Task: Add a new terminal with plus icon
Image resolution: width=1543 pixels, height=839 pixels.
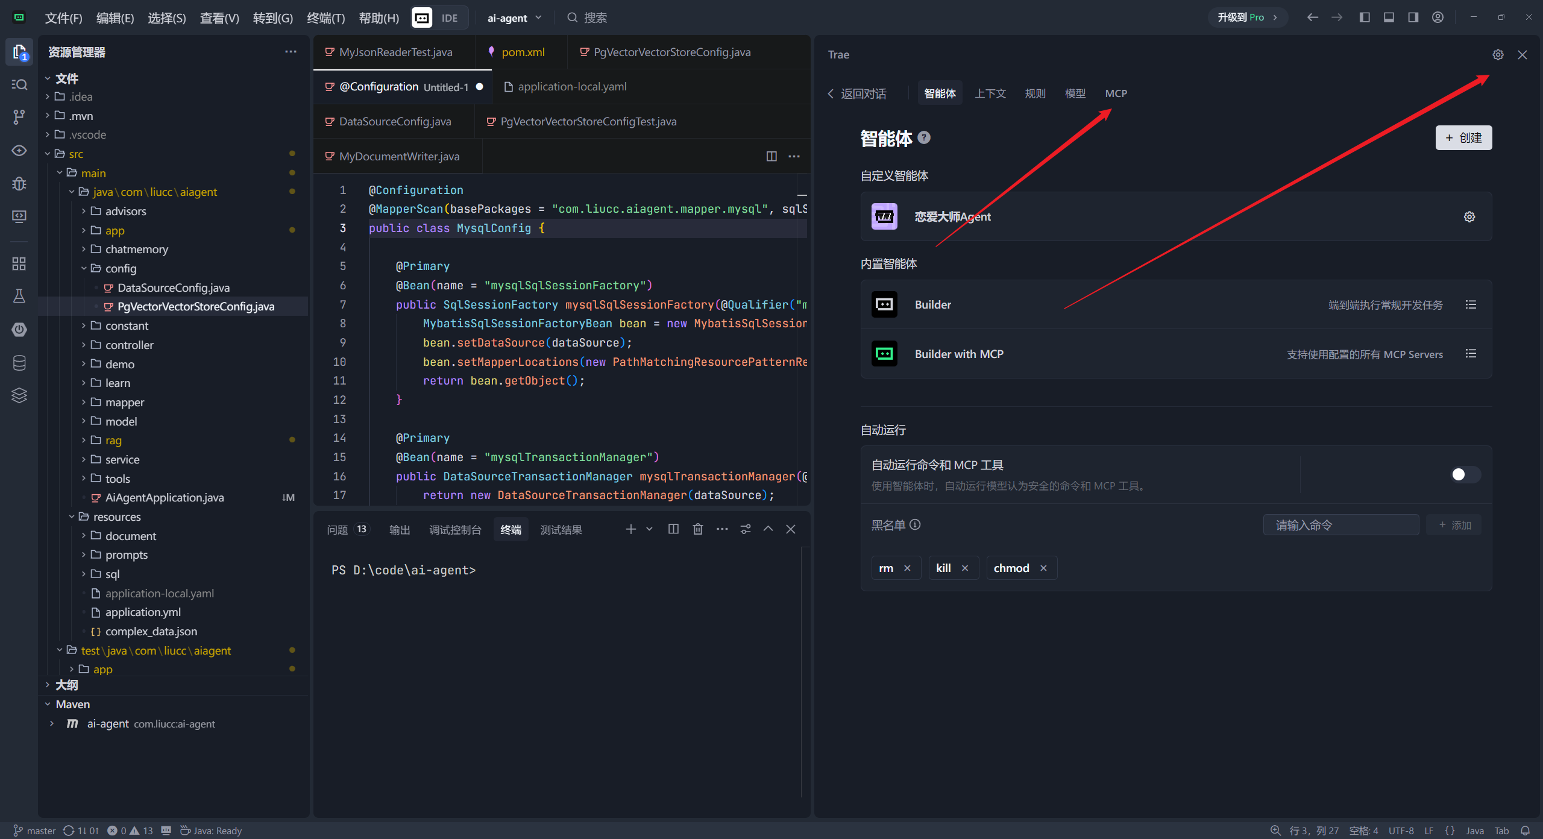Action: click(x=630, y=529)
